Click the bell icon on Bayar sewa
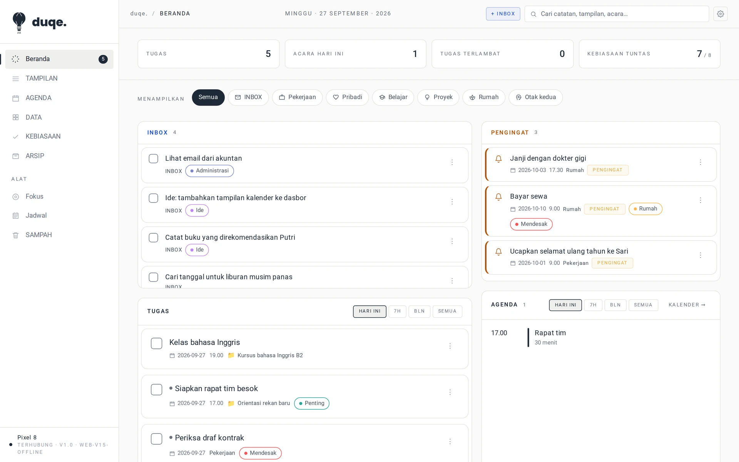Image resolution: width=739 pixels, height=462 pixels. [x=498, y=197]
